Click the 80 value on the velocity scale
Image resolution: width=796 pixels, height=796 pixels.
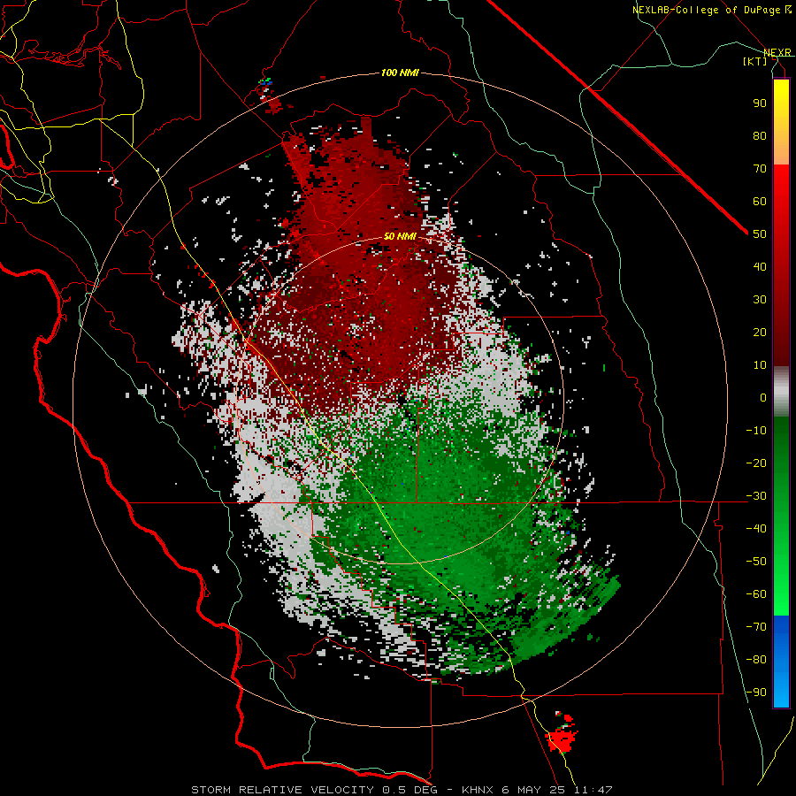(760, 135)
